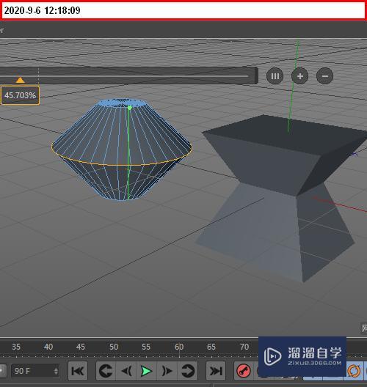Step back one frame
This screenshot has height=387, width=367.
[x=126, y=371]
